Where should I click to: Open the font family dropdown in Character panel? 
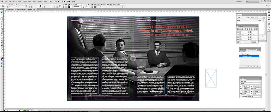tap(251, 81)
